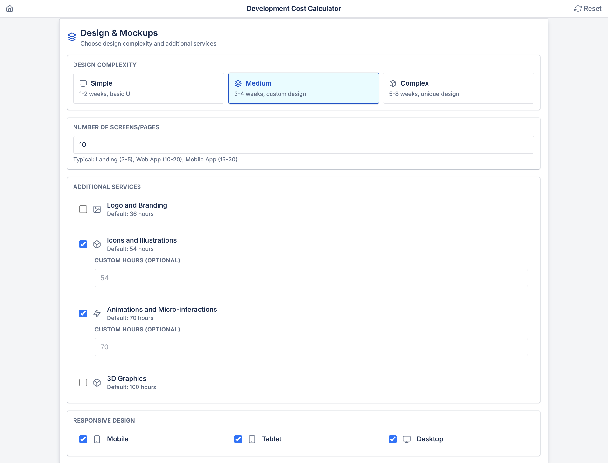Click the cube icon beside 3D Graphics
Image resolution: width=608 pixels, height=463 pixels.
click(97, 382)
